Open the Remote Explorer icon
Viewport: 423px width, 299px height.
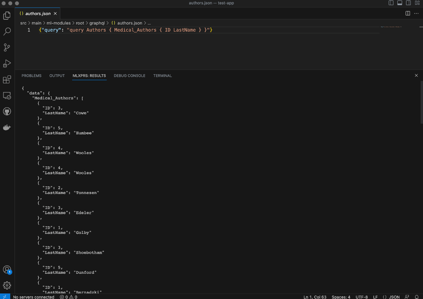tap(7, 96)
